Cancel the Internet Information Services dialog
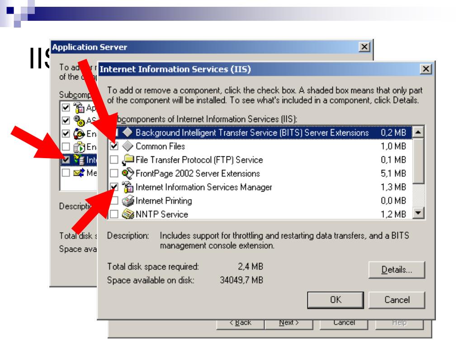Image resolution: width=463 pixels, height=347 pixels. point(397,300)
